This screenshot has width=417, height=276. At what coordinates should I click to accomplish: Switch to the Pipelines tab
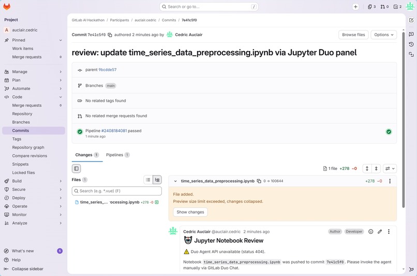coord(118,155)
